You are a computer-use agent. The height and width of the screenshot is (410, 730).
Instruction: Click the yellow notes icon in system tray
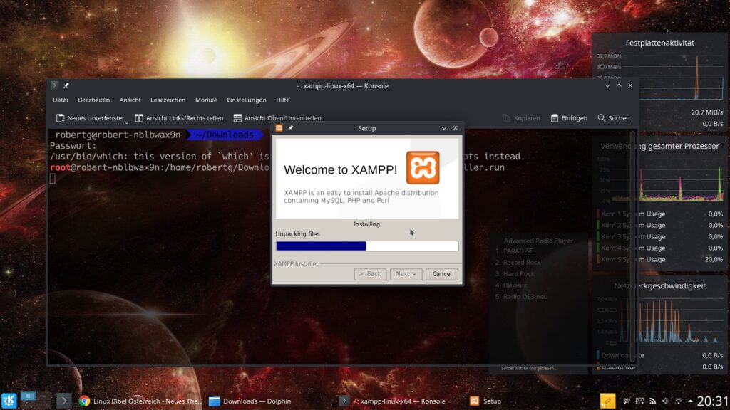point(607,401)
